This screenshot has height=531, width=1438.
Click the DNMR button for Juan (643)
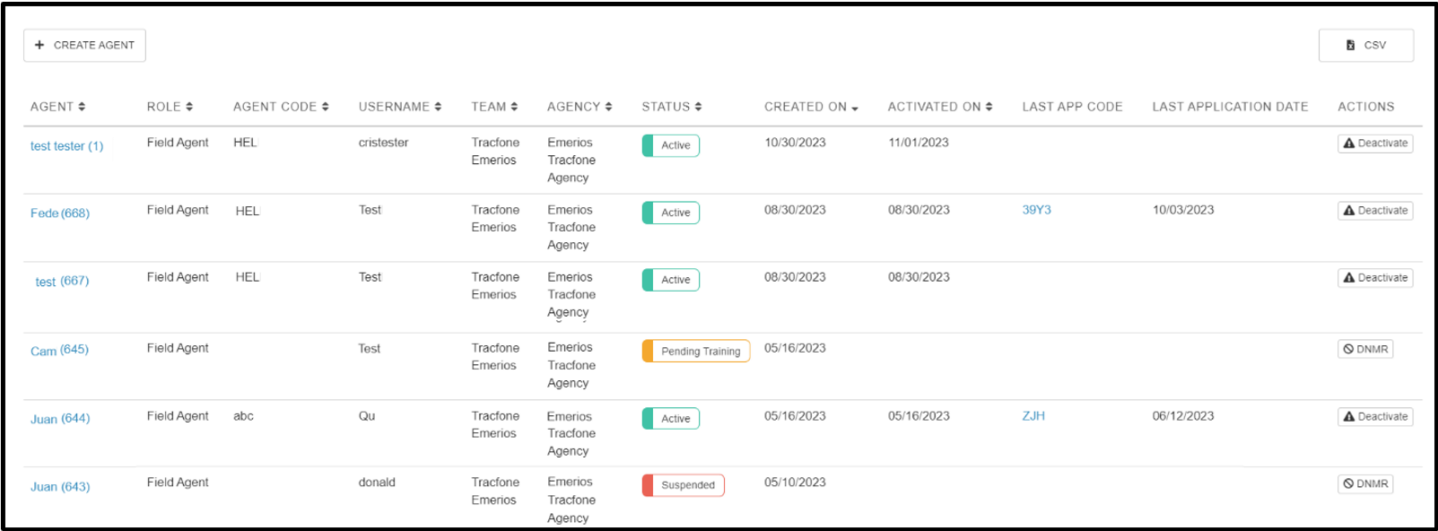click(1365, 483)
